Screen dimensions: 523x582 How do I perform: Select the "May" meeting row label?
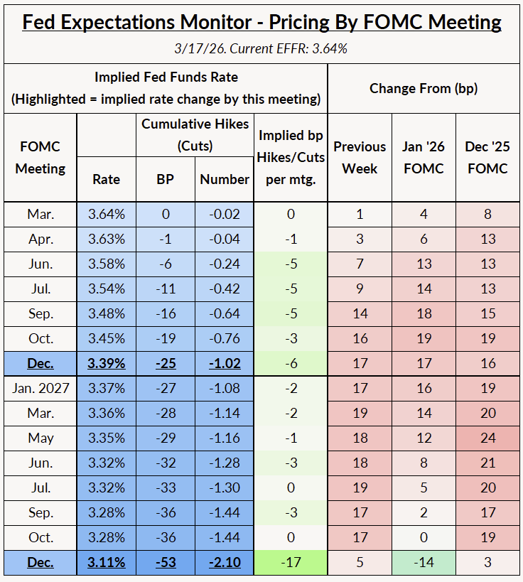41,438
